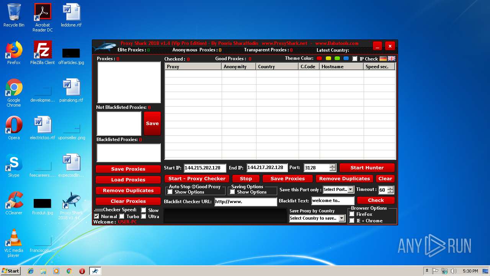The width and height of the screenshot is (490, 276).
Task: Uncheck Normal checker speed
Action: coord(96,216)
